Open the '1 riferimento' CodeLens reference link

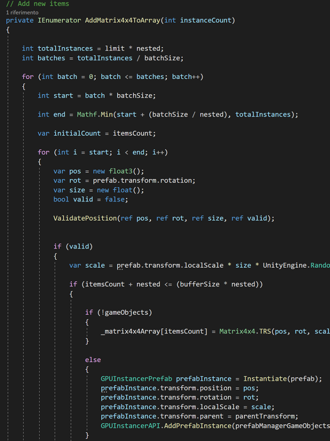click(x=22, y=12)
